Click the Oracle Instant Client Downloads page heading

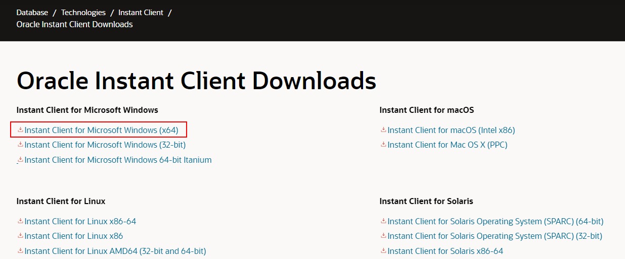196,81
